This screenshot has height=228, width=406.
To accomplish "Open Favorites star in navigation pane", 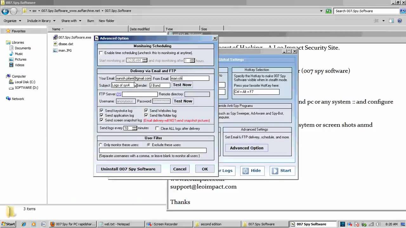I will pos(8,31).
